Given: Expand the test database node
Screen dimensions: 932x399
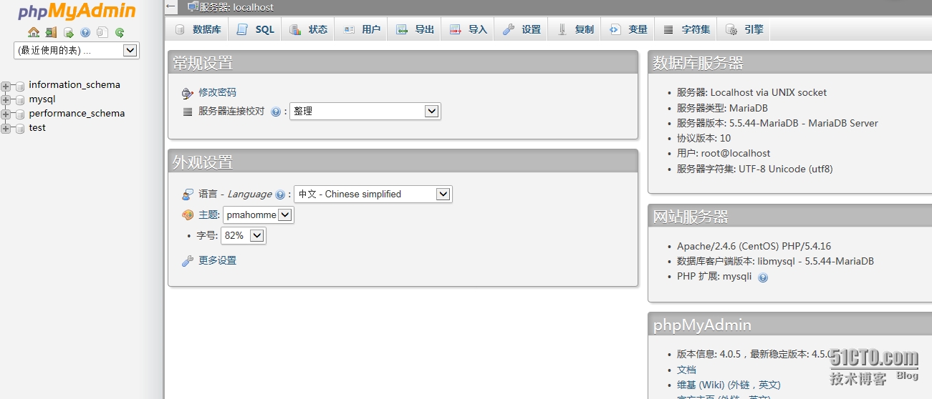Looking at the screenshot, I should click(6, 129).
